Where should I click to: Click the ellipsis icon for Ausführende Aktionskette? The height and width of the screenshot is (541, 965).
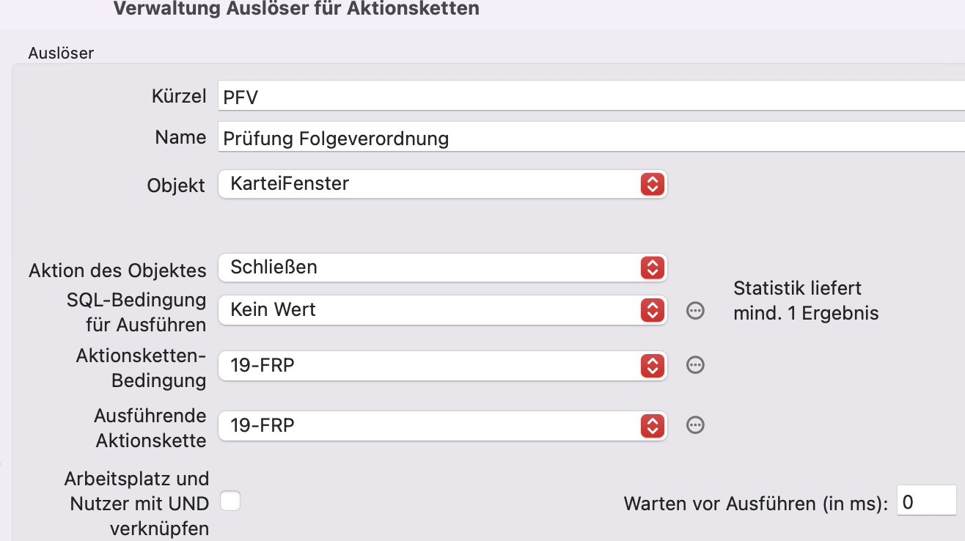(x=695, y=424)
